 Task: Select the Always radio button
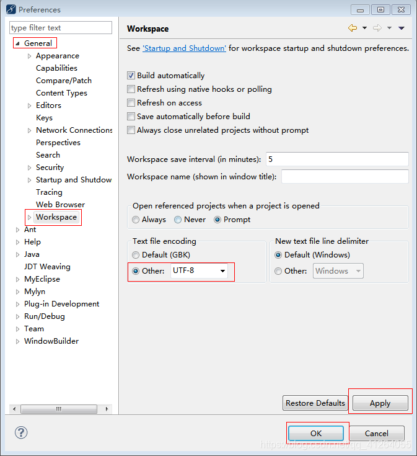click(136, 220)
